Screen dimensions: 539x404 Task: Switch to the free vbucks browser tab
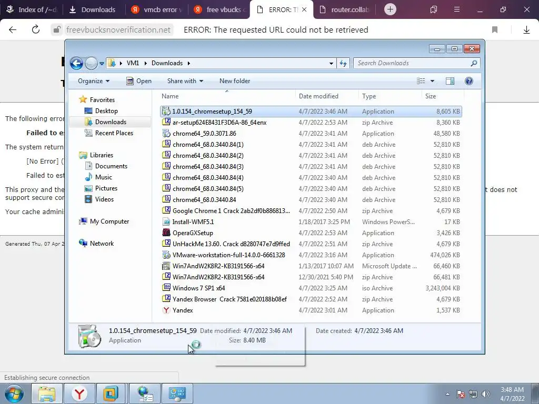point(219,9)
